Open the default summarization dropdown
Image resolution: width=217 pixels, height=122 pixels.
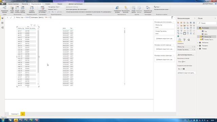tap(89, 12)
